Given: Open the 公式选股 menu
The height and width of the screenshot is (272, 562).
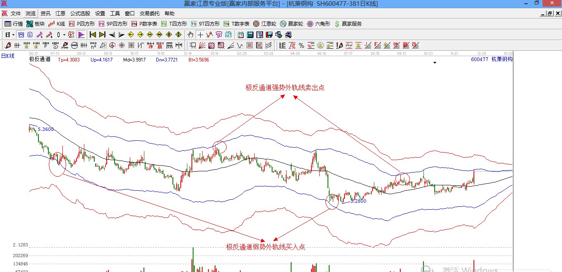Looking at the screenshot, I should (80, 14).
